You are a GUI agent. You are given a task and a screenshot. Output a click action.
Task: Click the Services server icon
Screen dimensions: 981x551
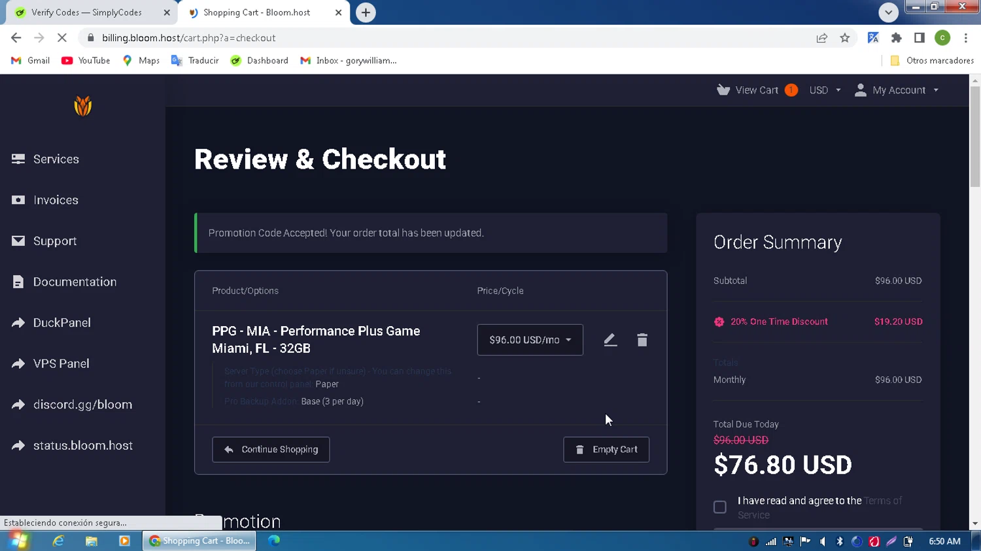tap(18, 159)
